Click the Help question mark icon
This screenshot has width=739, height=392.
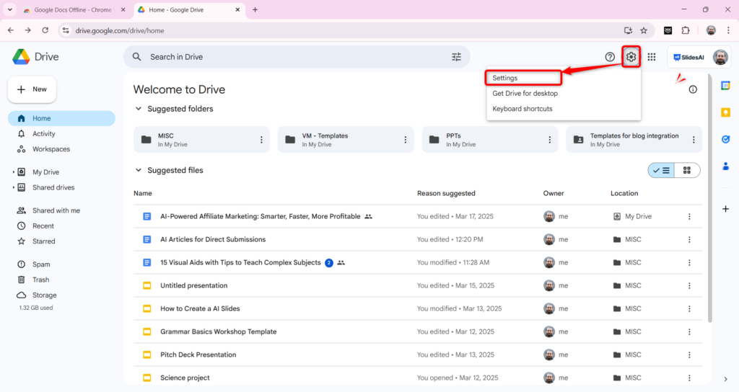click(610, 57)
